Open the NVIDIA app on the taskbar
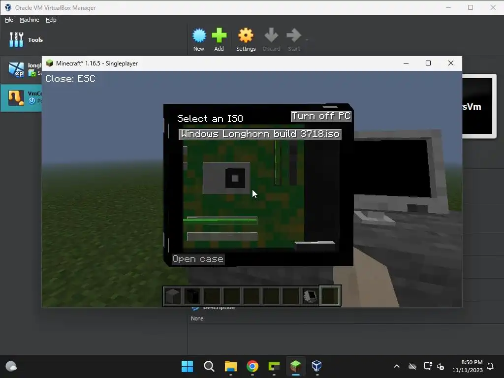The image size is (504, 378). (274, 366)
